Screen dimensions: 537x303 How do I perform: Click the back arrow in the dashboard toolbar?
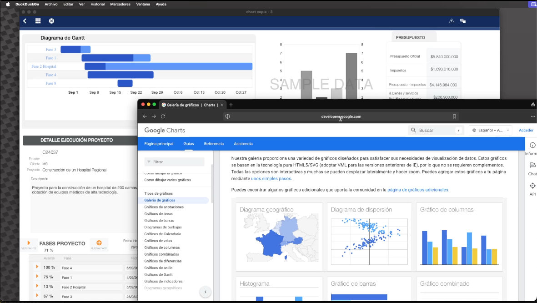[x=25, y=20]
